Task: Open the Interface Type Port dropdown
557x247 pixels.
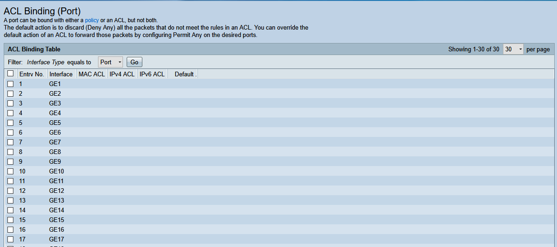Action: 110,62
